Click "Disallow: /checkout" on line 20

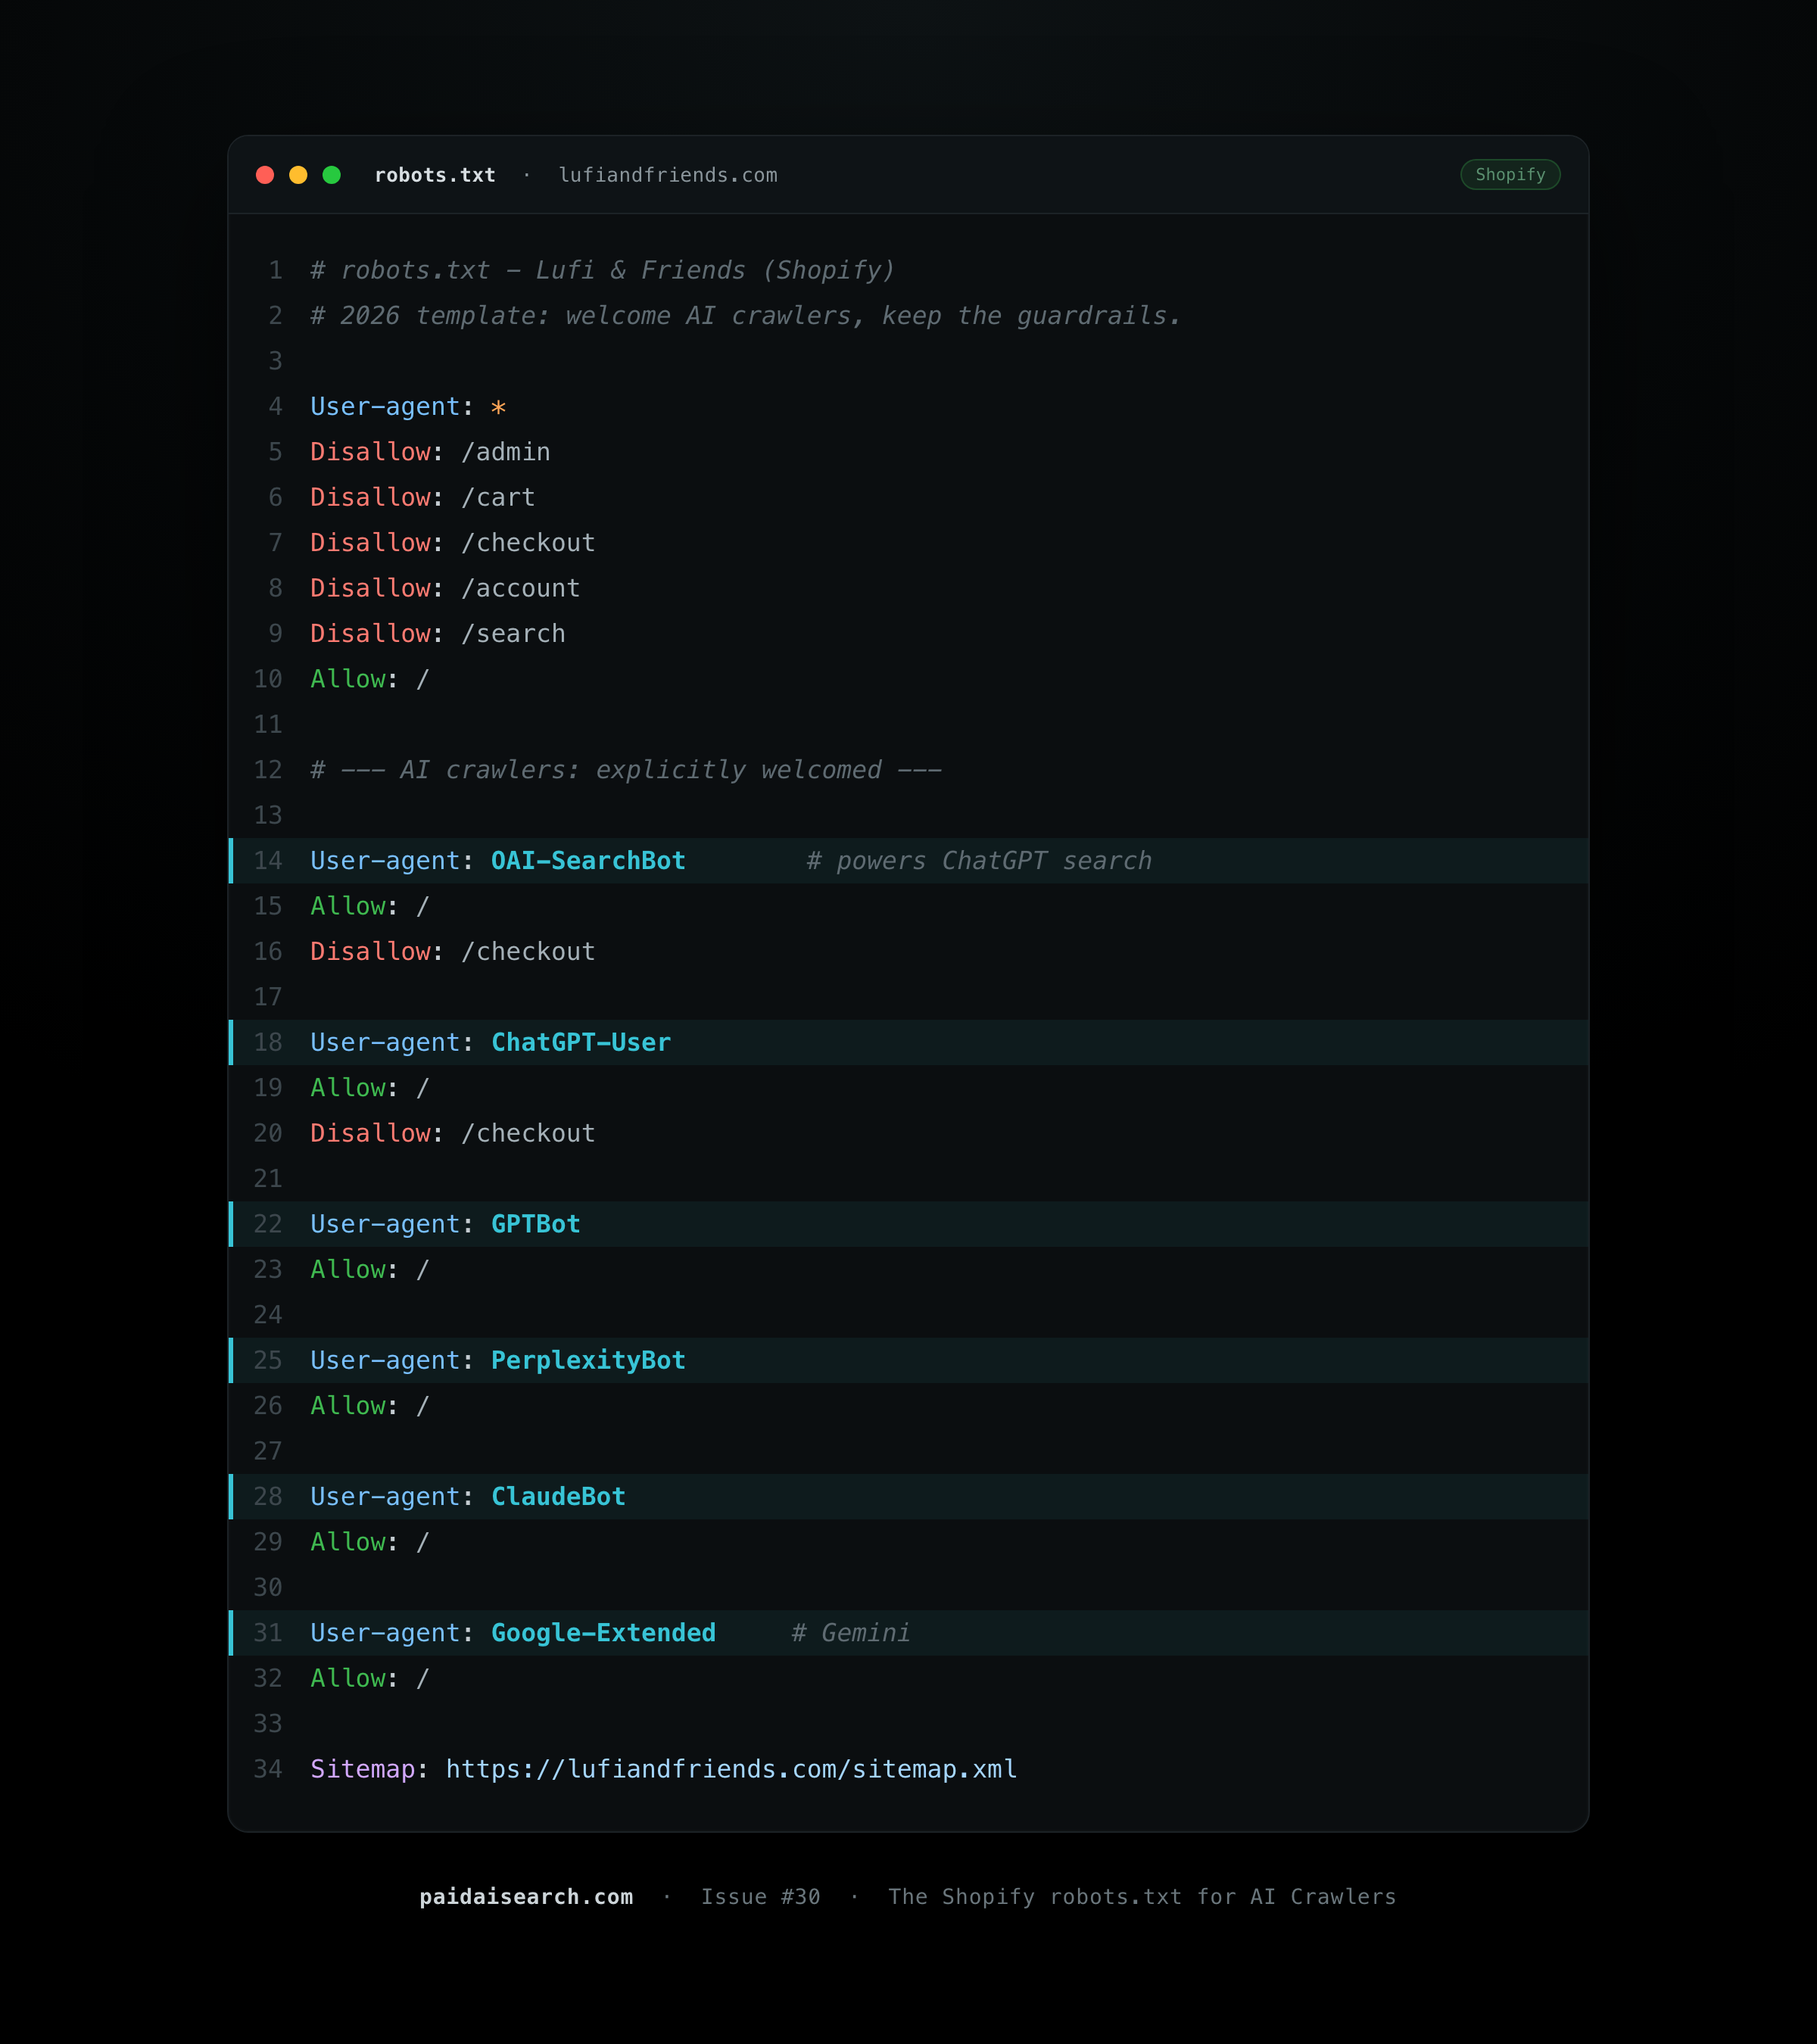pyautogui.click(x=452, y=1133)
